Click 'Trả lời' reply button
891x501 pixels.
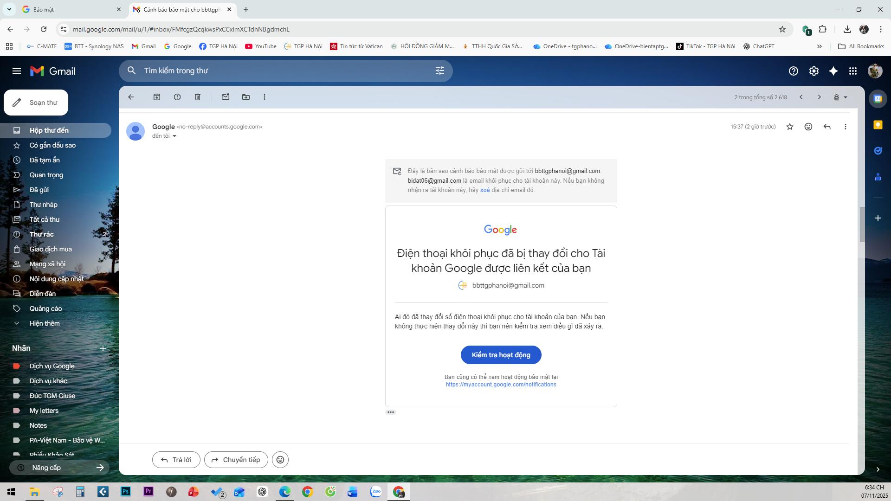[176, 460]
